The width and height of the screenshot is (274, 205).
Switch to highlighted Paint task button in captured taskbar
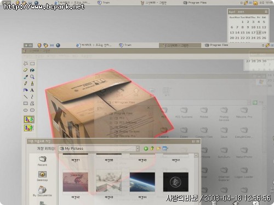pos(180,45)
